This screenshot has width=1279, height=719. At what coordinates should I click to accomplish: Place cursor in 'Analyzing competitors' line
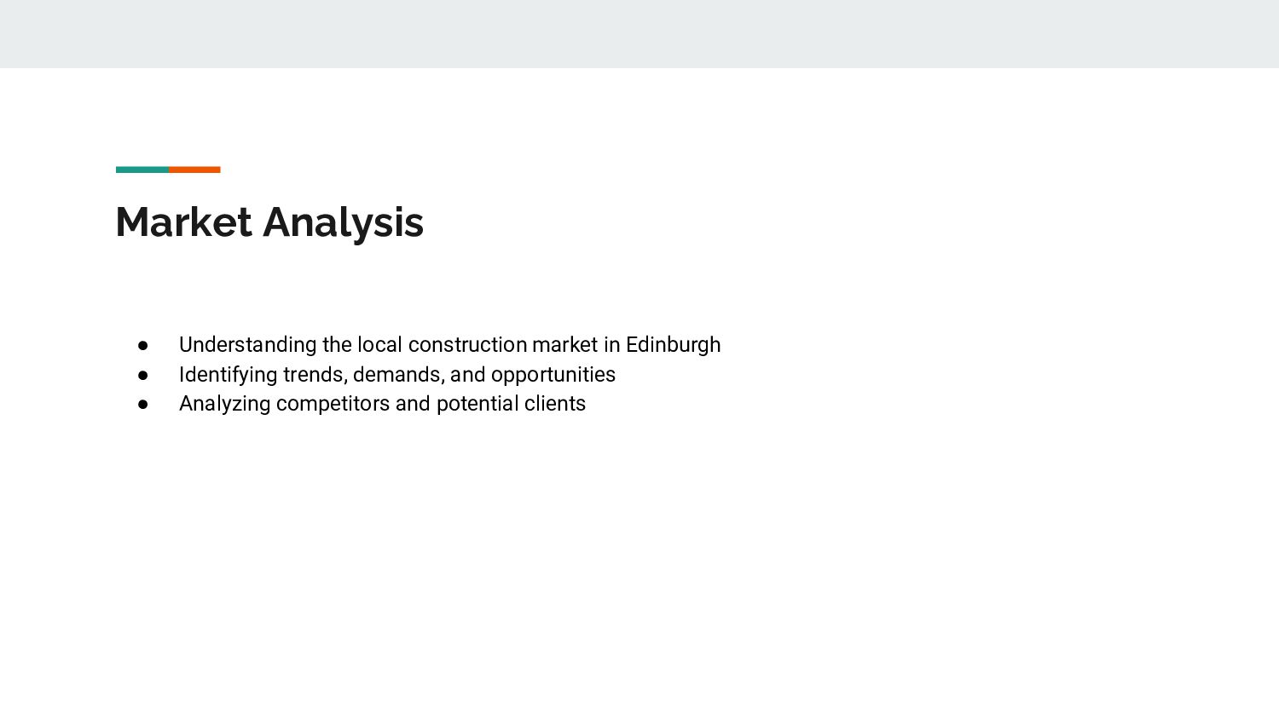click(382, 404)
